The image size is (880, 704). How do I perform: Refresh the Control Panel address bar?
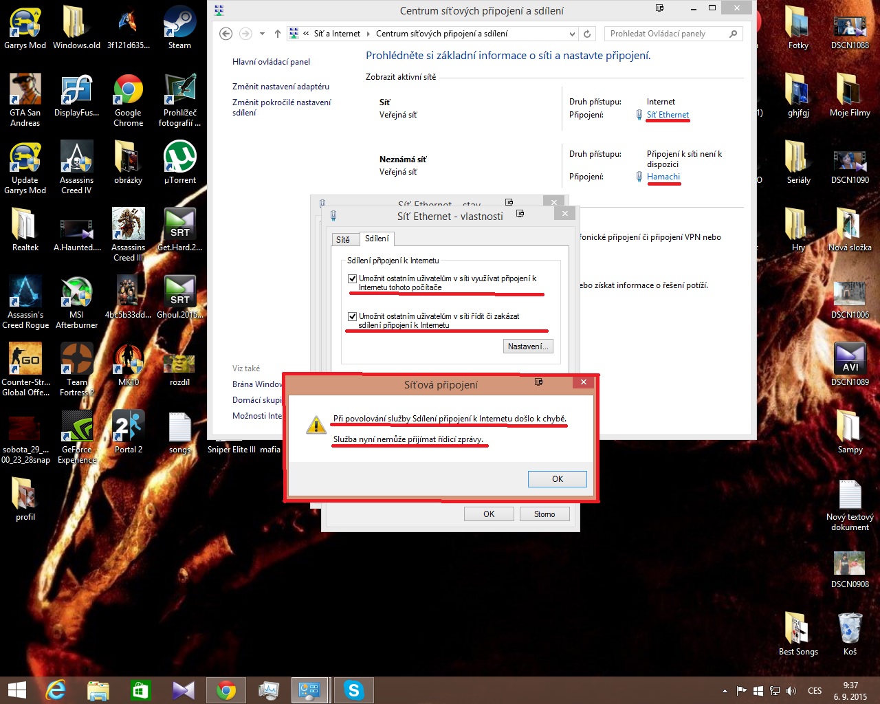pos(587,34)
